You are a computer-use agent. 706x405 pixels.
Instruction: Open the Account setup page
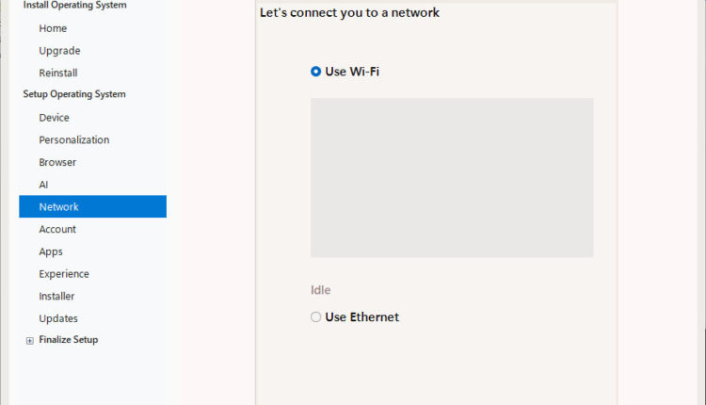coord(57,229)
